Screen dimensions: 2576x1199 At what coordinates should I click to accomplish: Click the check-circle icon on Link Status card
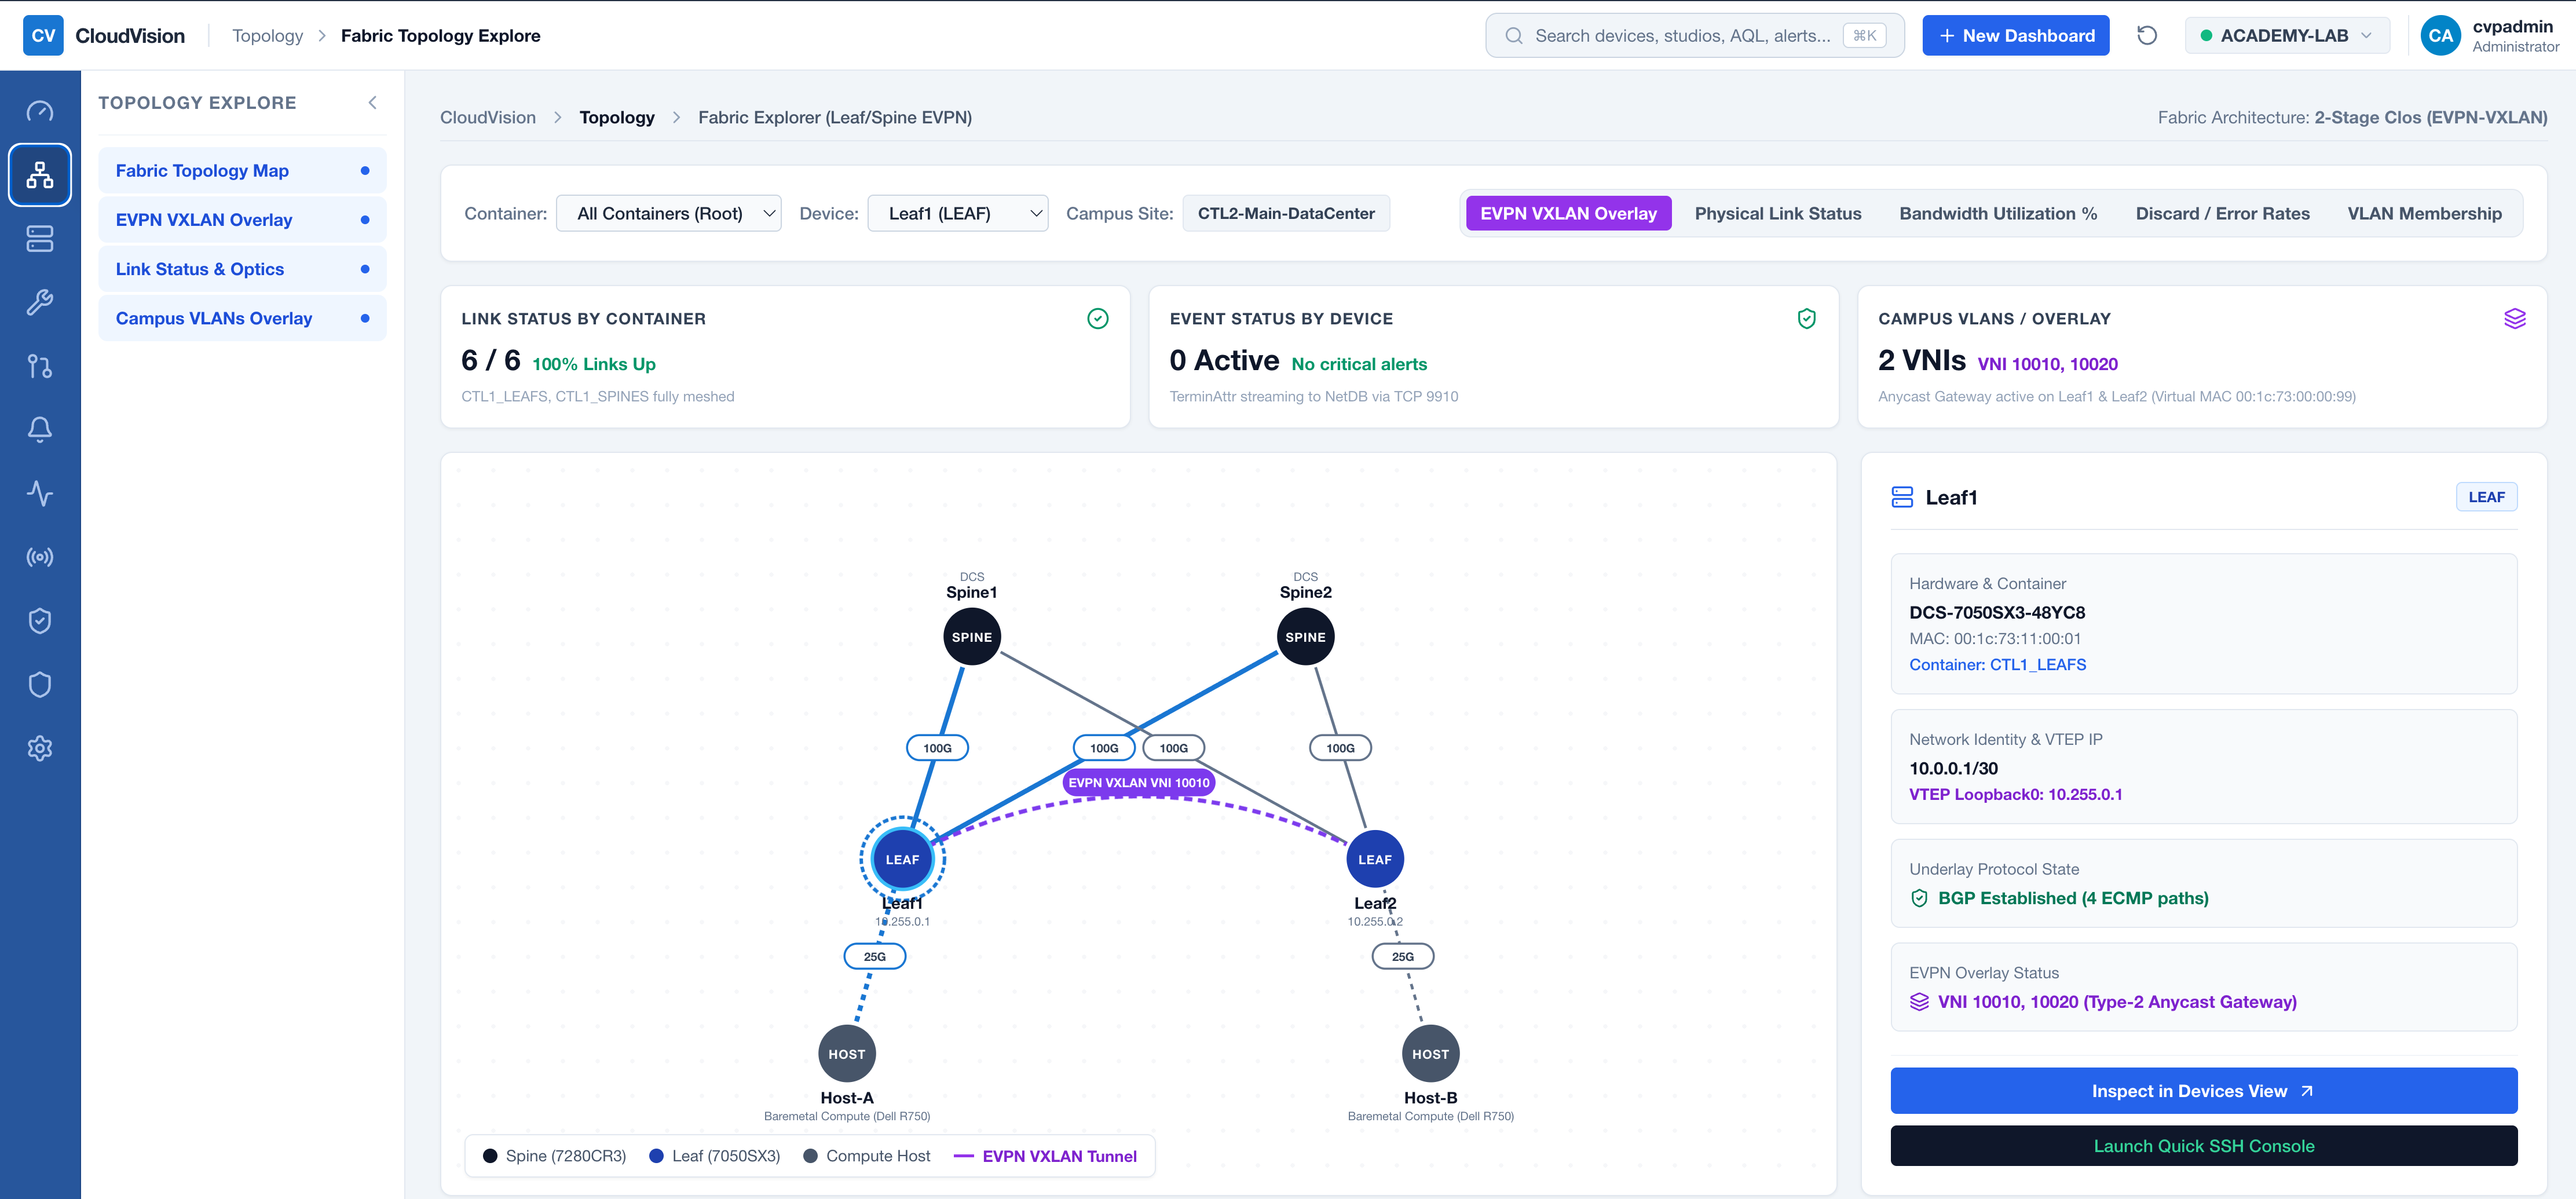(x=1098, y=319)
